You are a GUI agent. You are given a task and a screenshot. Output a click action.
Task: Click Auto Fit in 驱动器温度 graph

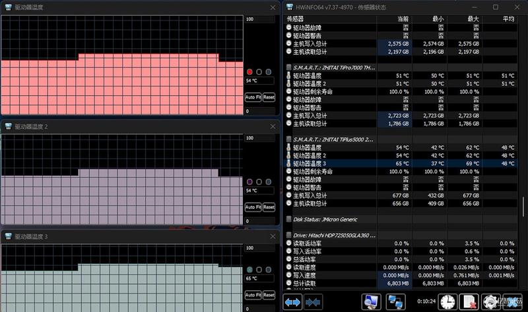(x=253, y=97)
